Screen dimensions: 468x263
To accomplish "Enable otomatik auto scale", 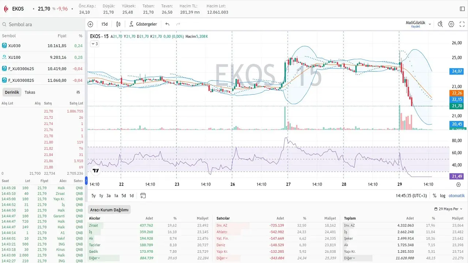I will coord(457,196).
